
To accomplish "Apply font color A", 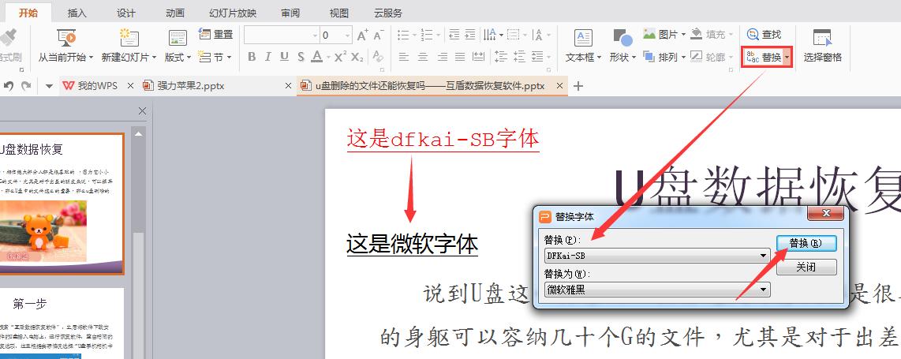I will [316, 57].
